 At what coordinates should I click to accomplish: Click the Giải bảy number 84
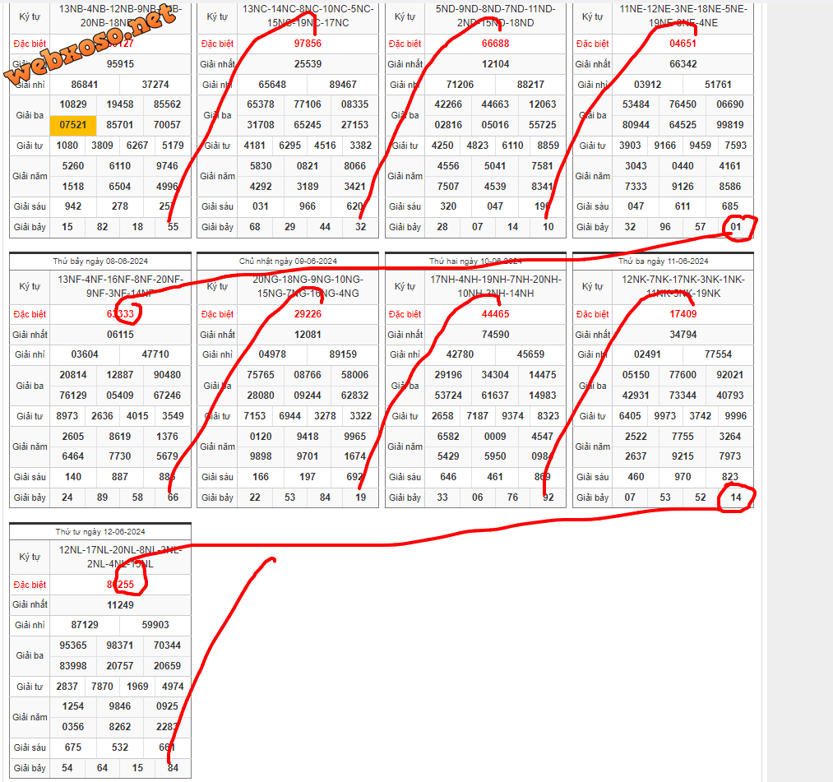pyautogui.click(x=173, y=768)
